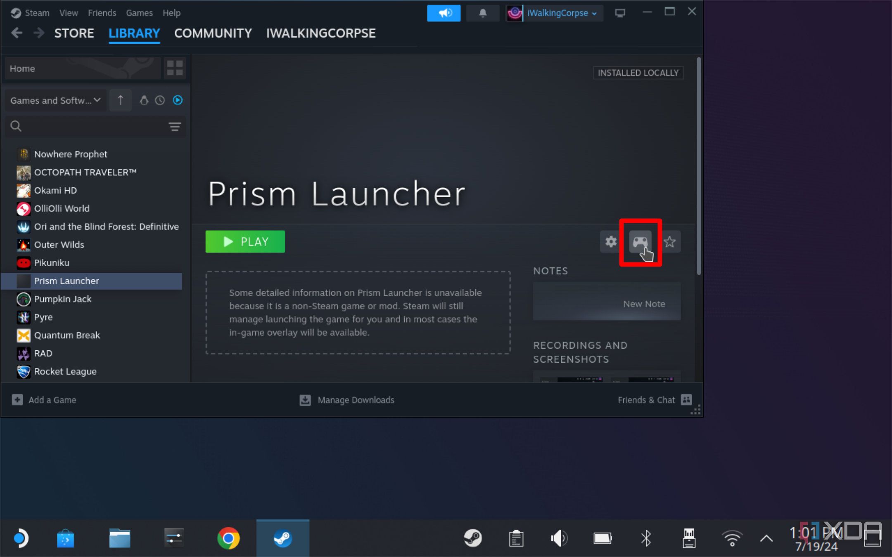The image size is (892, 557).
Task: Open the Help menu
Action: (x=171, y=13)
